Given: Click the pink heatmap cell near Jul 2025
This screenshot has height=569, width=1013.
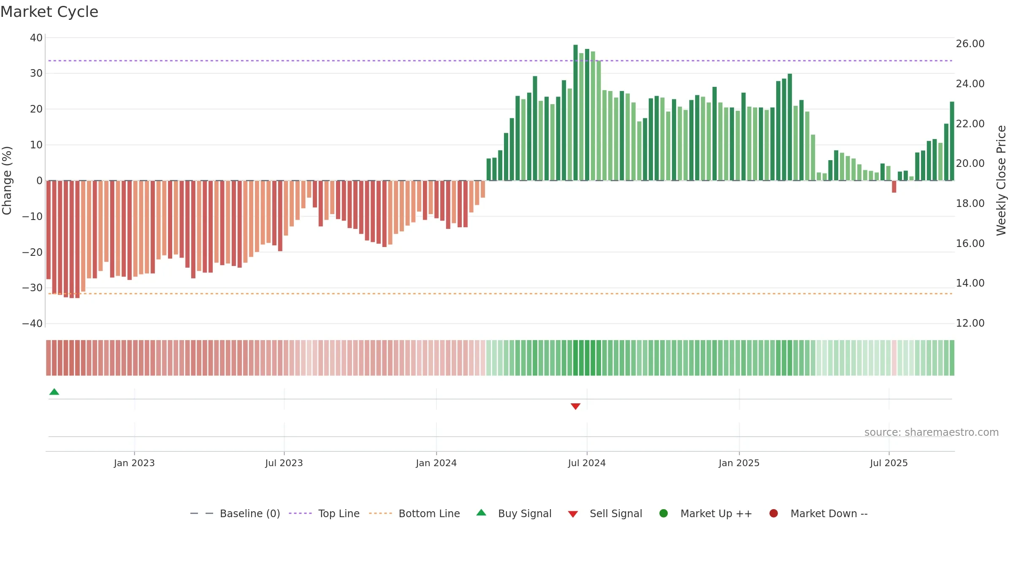Looking at the screenshot, I should click(x=894, y=358).
